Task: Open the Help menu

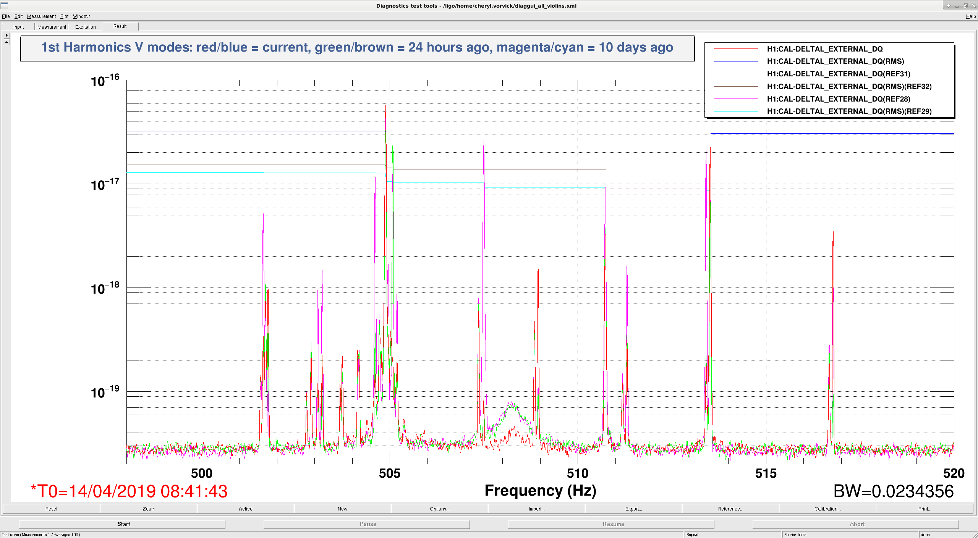Action: pyautogui.click(x=970, y=16)
